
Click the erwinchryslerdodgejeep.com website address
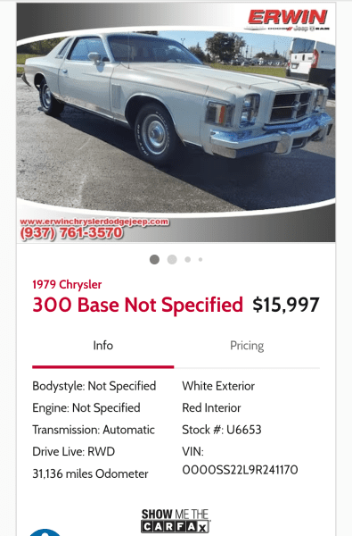coord(94,222)
